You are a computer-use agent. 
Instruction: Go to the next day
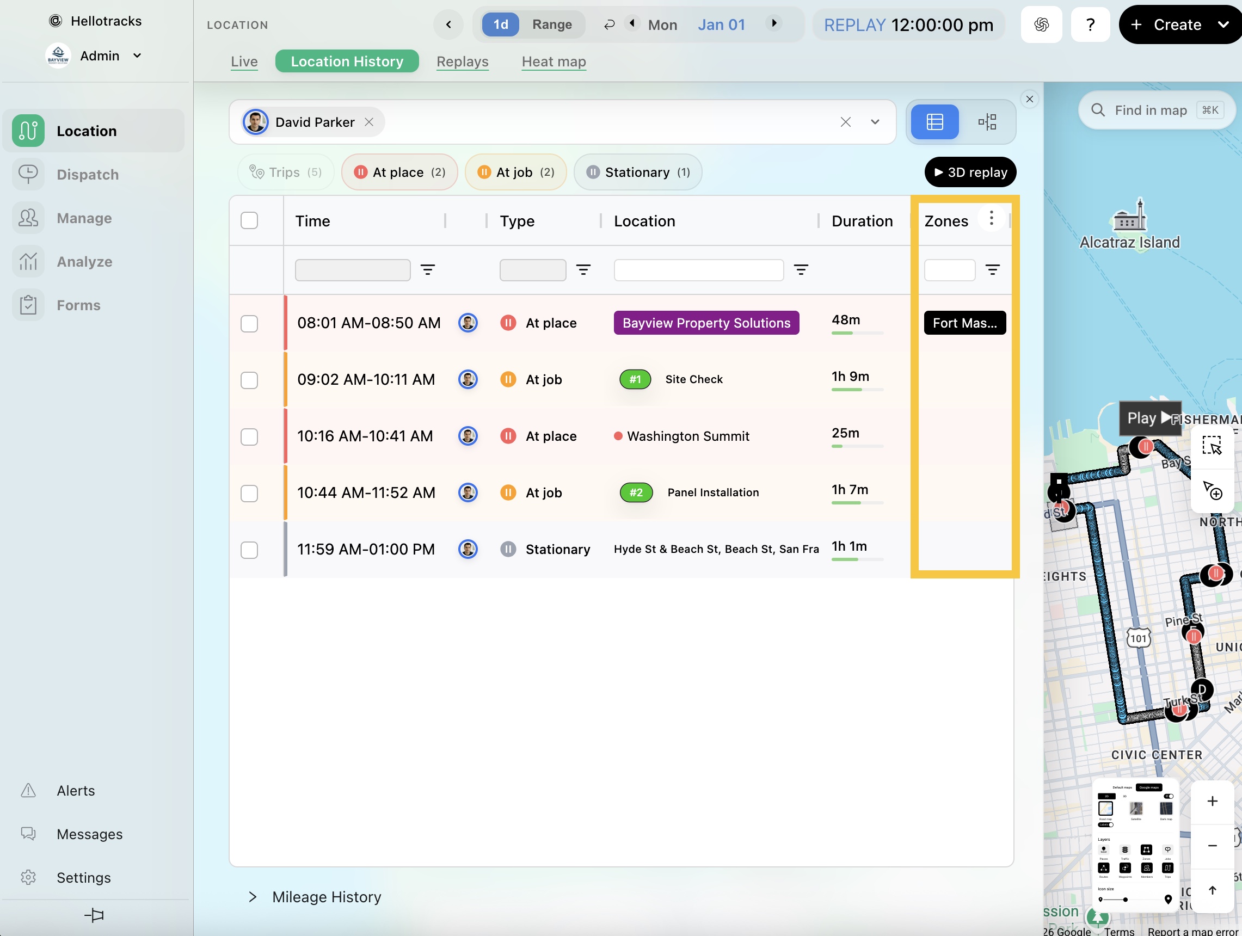(x=774, y=23)
